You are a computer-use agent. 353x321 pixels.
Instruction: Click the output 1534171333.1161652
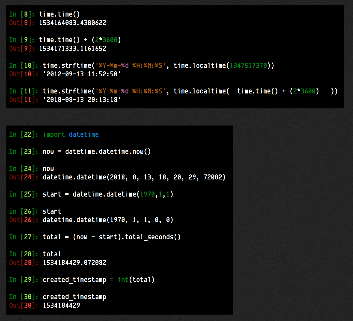[73, 48]
